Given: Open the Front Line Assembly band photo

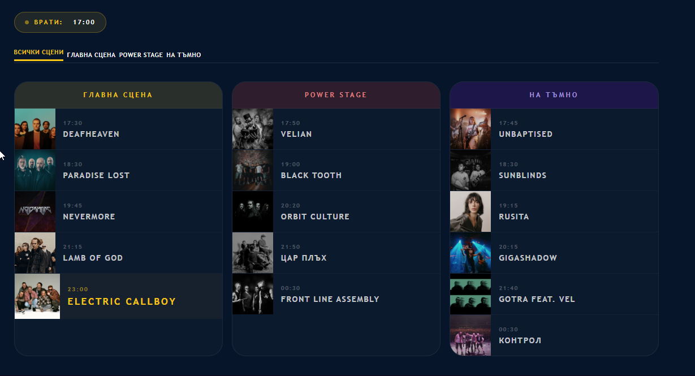Looking at the screenshot, I should tap(253, 294).
